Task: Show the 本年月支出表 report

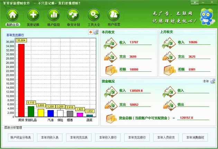Action: (x=79, y=138)
